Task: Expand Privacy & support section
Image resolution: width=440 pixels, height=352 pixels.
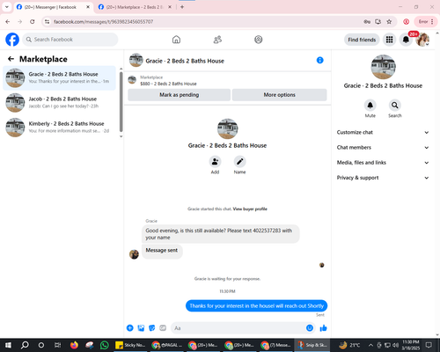Action: tap(383, 178)
